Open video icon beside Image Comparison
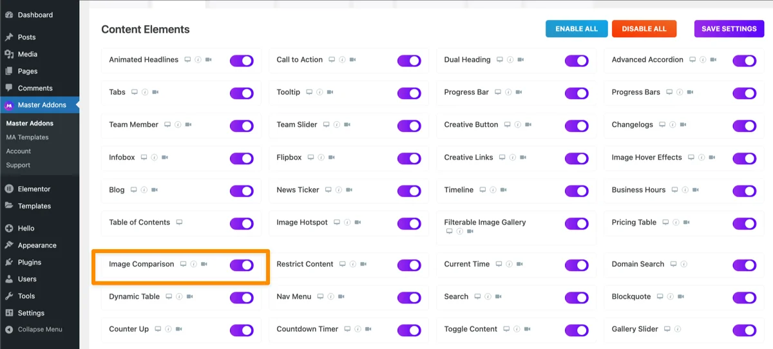Image resolution: width=773 pixels, height=349 pixels. (x=204, y=264)
